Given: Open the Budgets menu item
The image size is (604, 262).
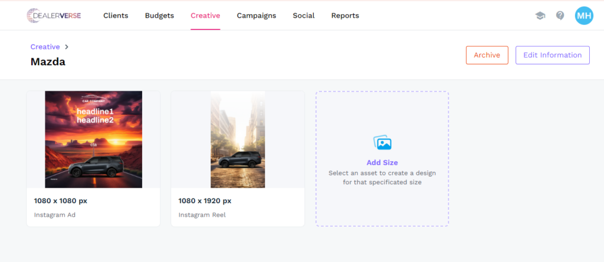Looking at the screenshot, I should 159,16.
